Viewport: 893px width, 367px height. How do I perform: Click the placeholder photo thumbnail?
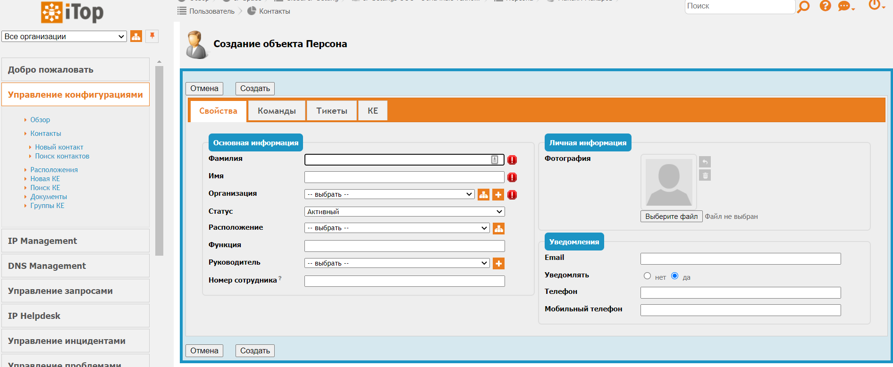coord(669,182)
